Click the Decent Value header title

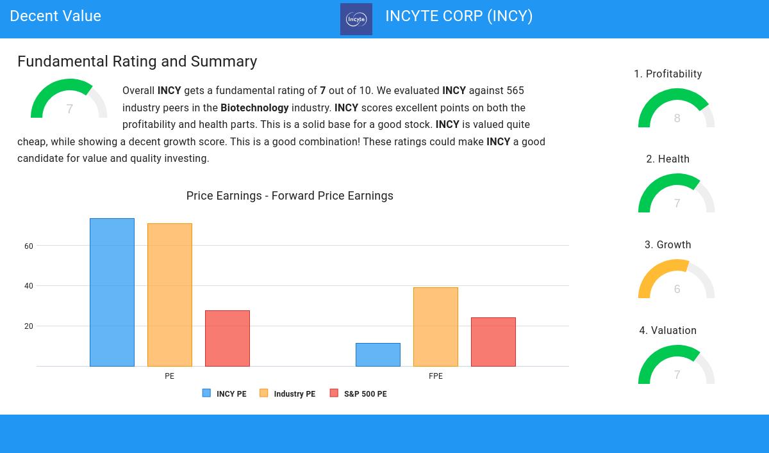coord(56,16)
